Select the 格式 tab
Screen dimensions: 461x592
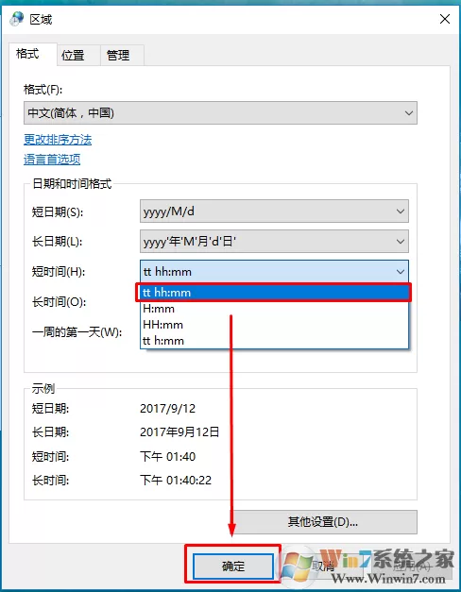(x=27, y=54)
